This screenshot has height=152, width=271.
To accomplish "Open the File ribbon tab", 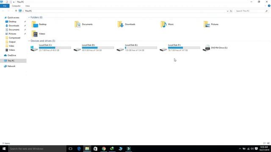I will coord(5,6).
